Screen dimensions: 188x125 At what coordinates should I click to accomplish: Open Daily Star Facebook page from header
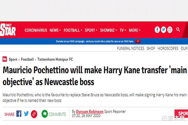(157, 30)
